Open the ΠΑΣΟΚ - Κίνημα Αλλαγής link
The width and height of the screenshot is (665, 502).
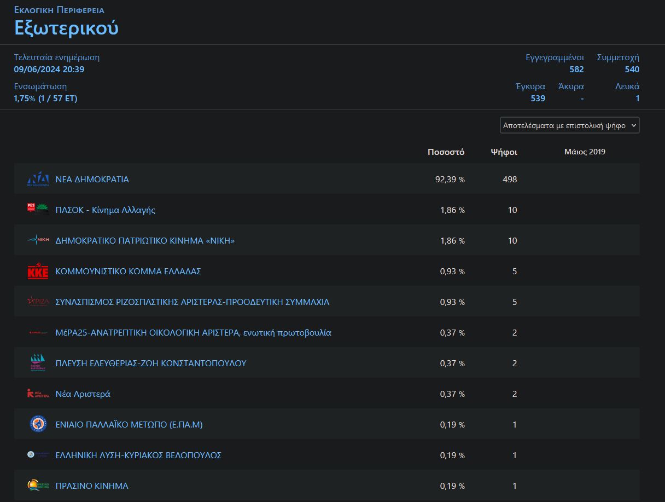click(x=106, y=210)
